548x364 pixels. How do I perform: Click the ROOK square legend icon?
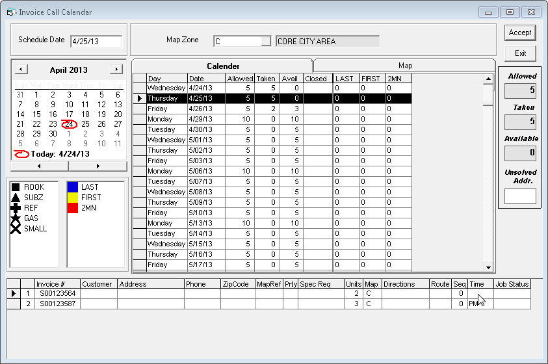[x=16, y=187]
